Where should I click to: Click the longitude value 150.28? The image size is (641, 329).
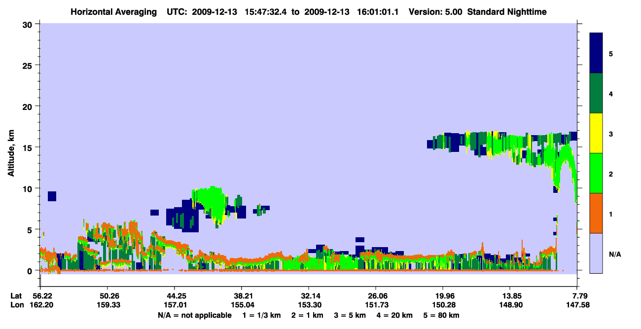[443, 305]
